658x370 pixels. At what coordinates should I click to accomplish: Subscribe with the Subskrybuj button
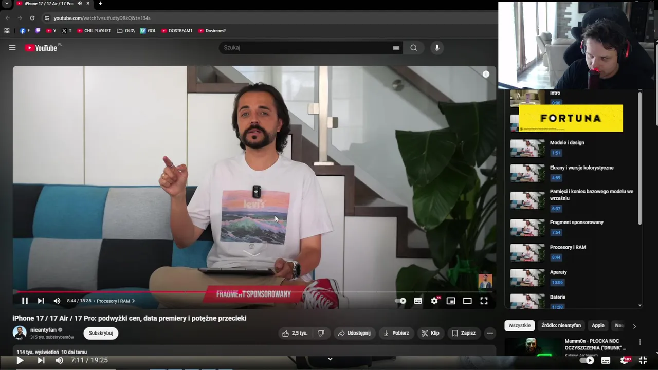pyautogui.click(x=101, y=333)
